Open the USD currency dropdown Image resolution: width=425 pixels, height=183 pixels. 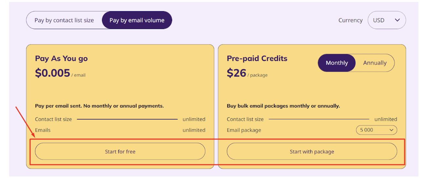(387, 20)
